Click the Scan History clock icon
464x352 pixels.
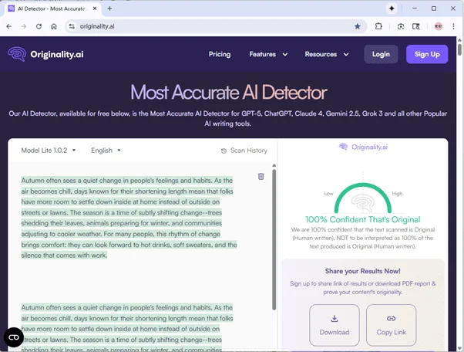tap(224, 151)
